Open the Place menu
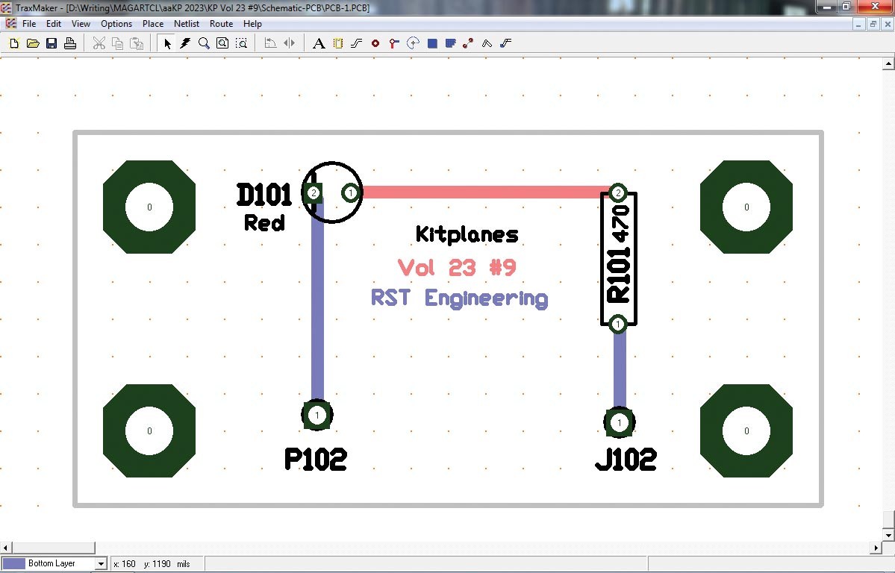 [x=152, y=24]
